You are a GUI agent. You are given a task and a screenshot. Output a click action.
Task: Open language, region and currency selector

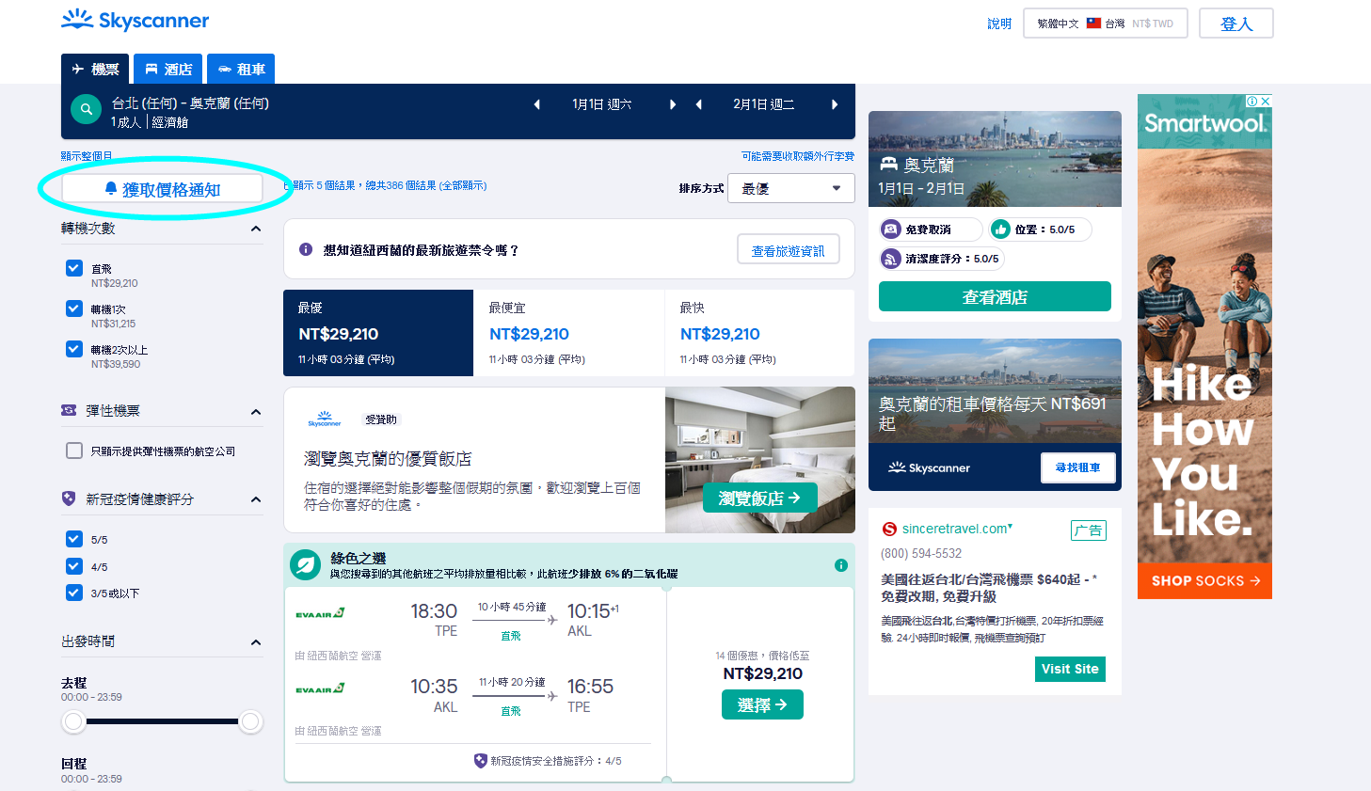[1105, 23]
